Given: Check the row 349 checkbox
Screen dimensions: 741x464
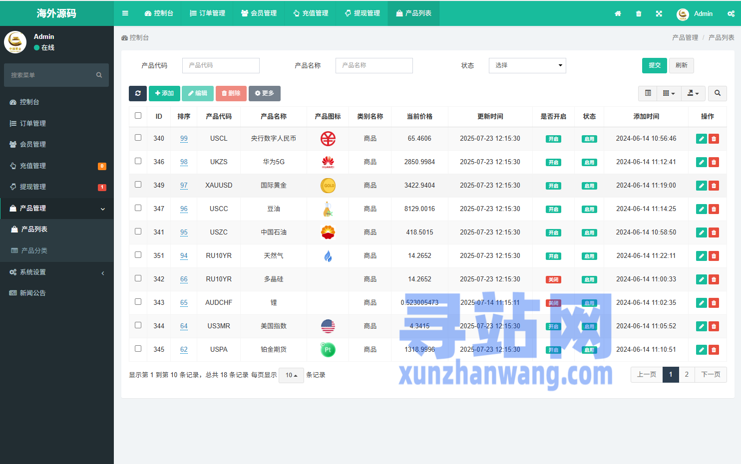Looking at the screenshot, I should point(138,185).
